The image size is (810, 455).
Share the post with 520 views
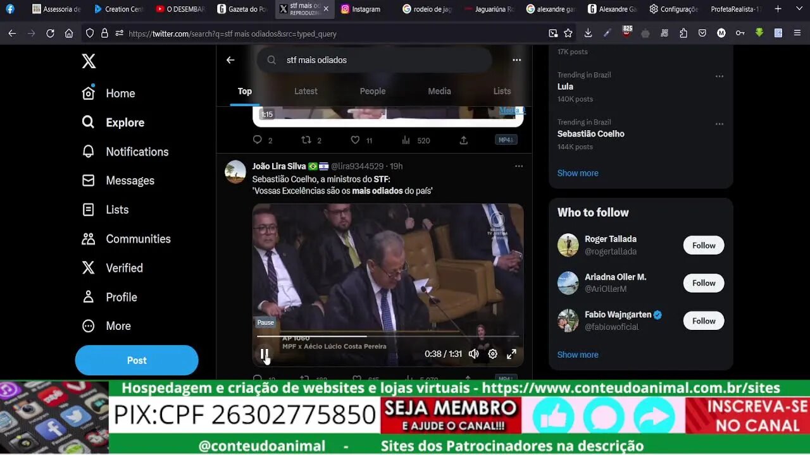[464, 140]
